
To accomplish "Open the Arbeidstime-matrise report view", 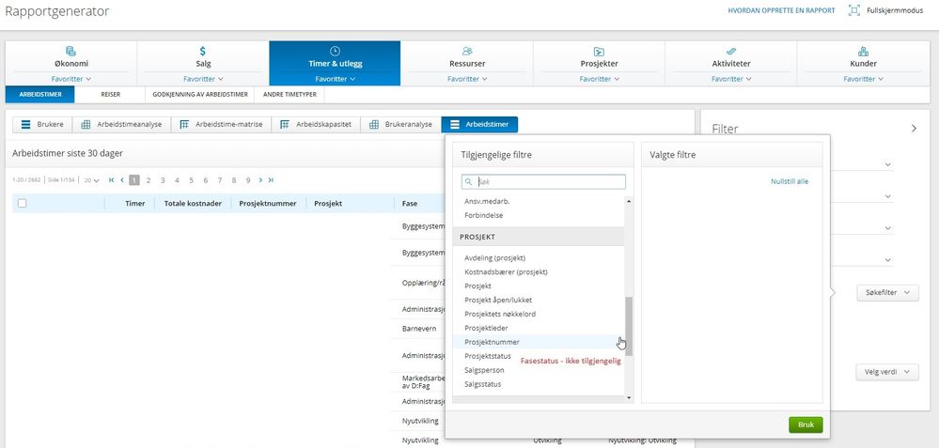I will tap(221, 124).
